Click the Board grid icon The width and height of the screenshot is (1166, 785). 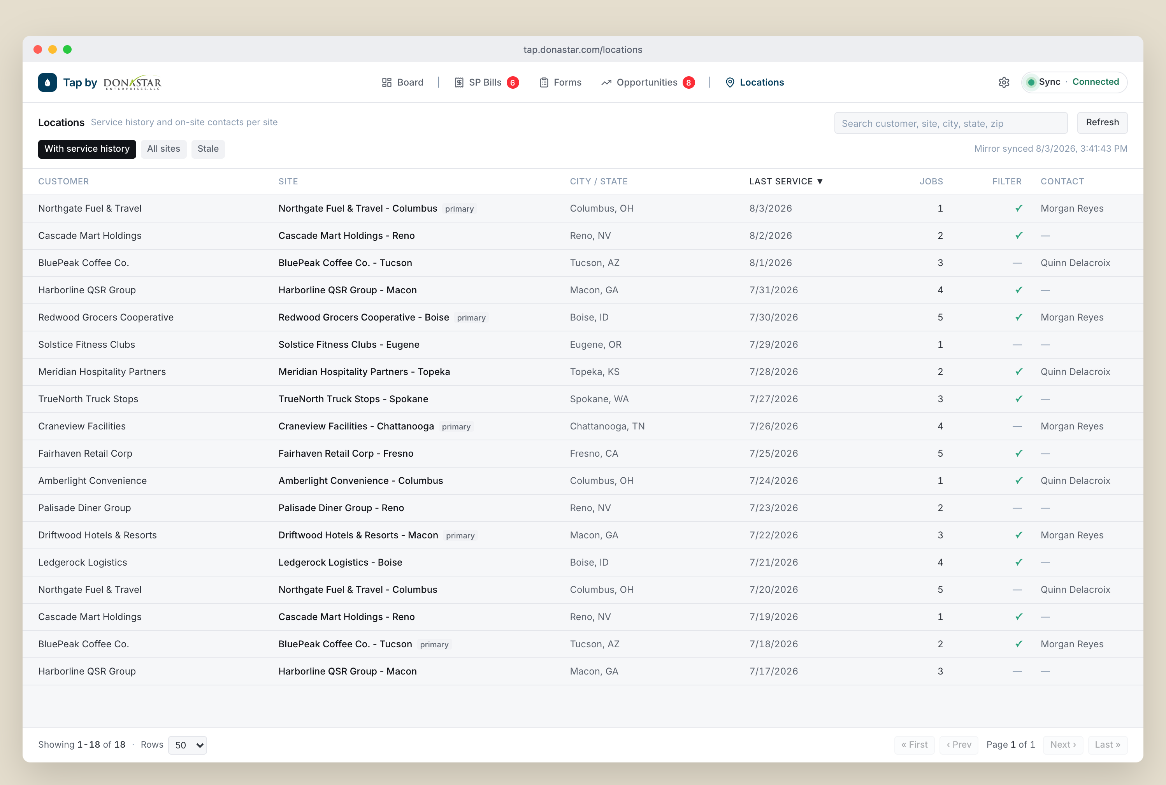coord(387,82)
